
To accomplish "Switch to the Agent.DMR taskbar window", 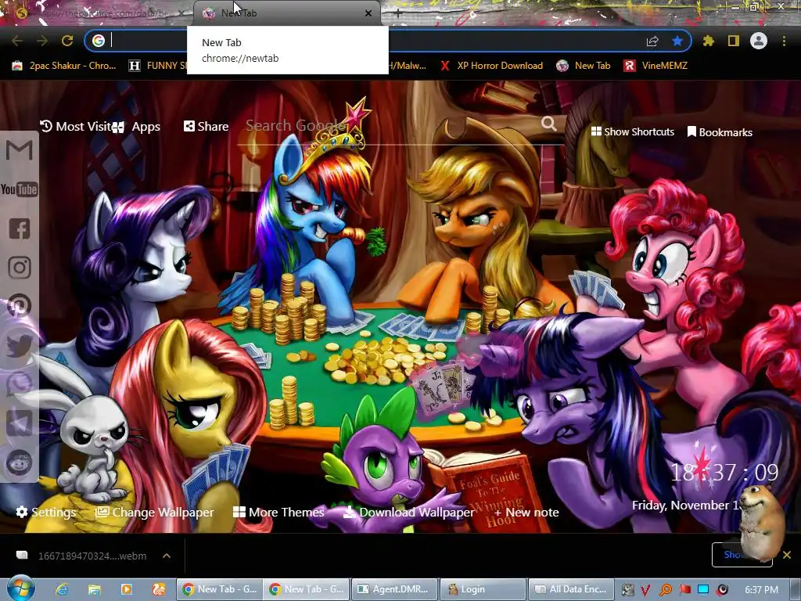I will 395,589.
